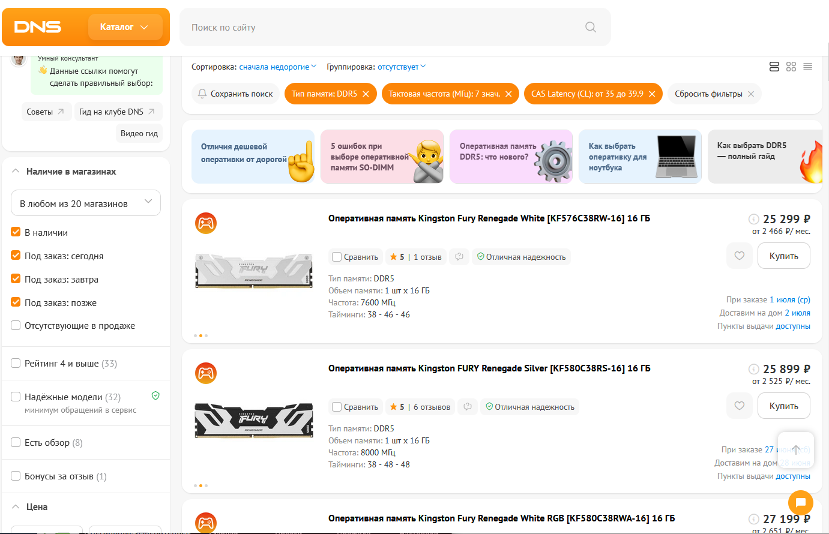829x534 pixels.
Task: Uncheck Под заказ: позже
Action: click(16, 302)
